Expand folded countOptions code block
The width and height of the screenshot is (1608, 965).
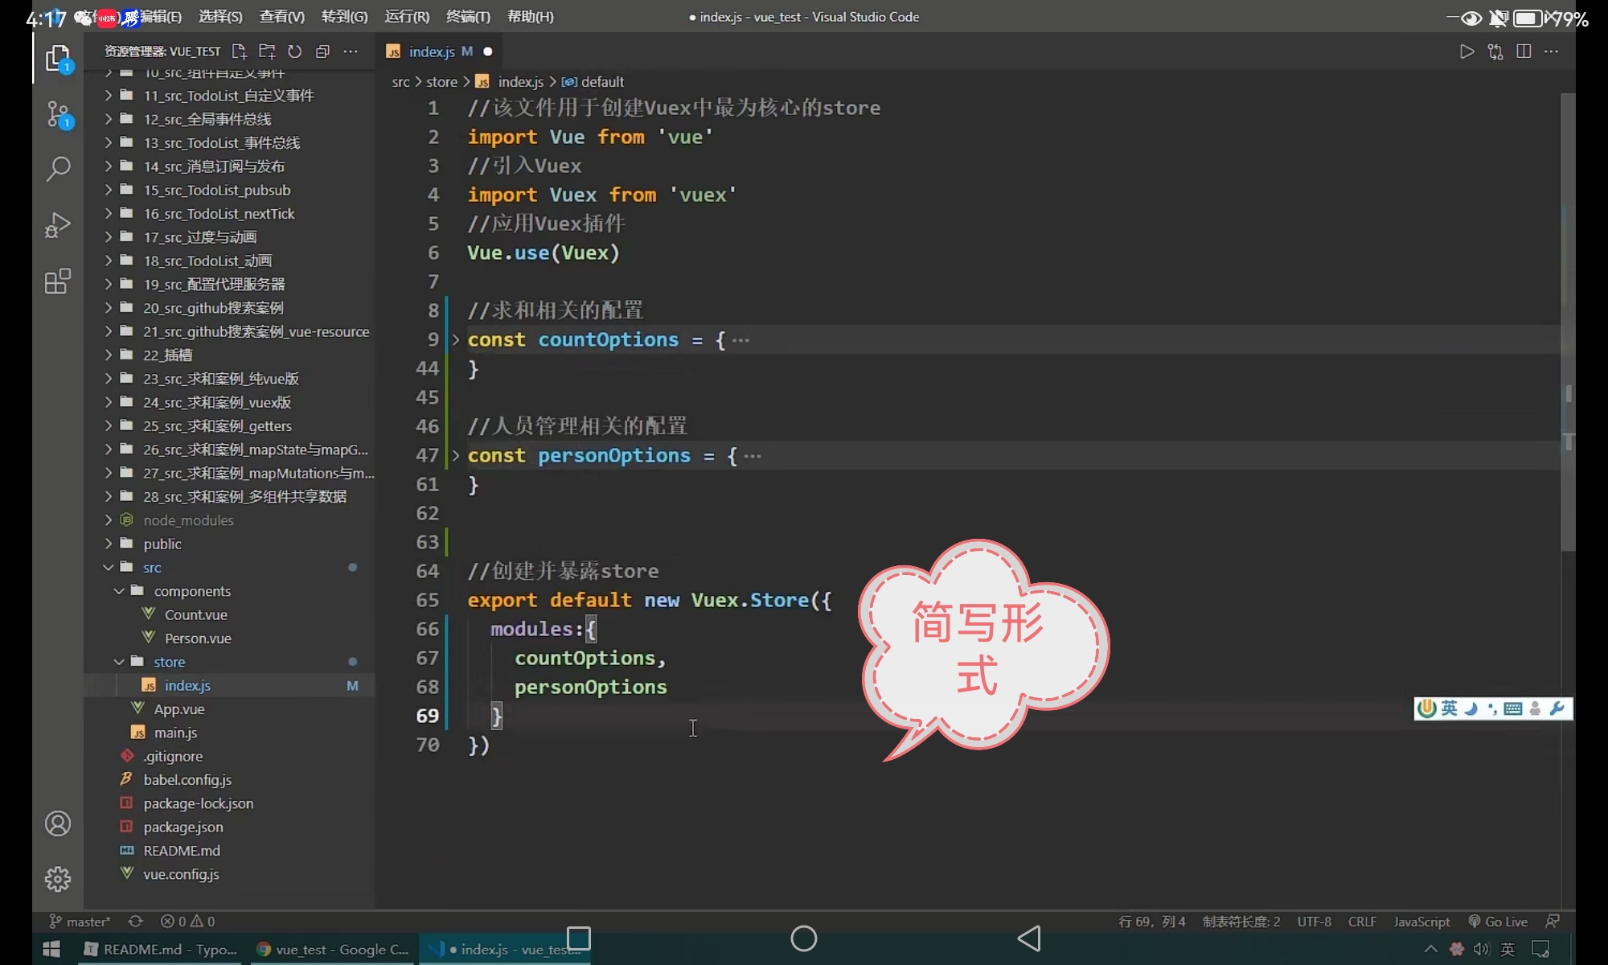click(x=456, y=340)
